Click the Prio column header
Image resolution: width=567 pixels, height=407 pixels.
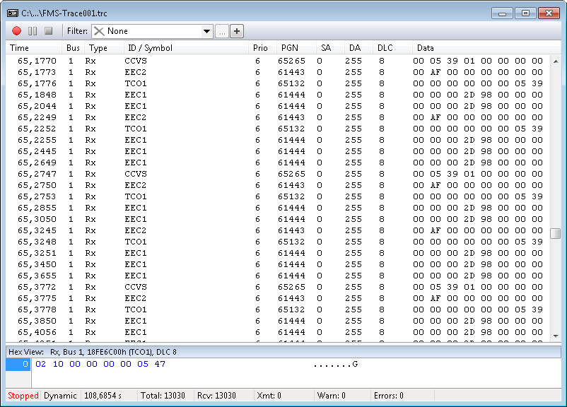click(262, 48)
